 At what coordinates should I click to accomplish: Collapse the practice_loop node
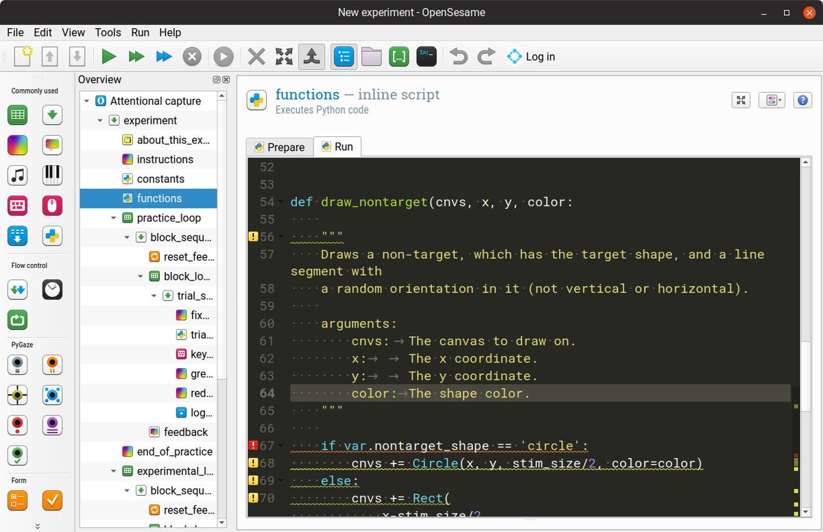[114, 218]
